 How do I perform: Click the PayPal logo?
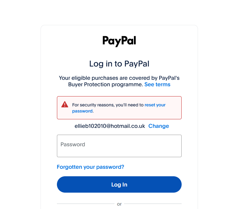pyautogui.click(x=119, y=41)
